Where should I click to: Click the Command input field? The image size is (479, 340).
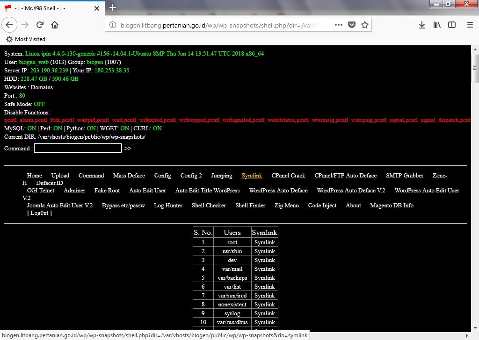tap(78, 148)
